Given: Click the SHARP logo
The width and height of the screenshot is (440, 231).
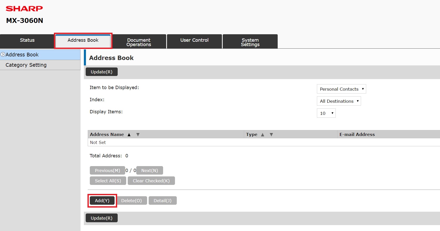Looking at the screenshot, I should pyautogui.click(x=24, y=8).
